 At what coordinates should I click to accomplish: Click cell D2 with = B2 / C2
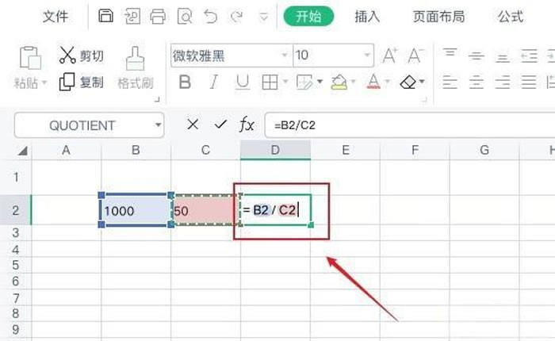point(276,210)
